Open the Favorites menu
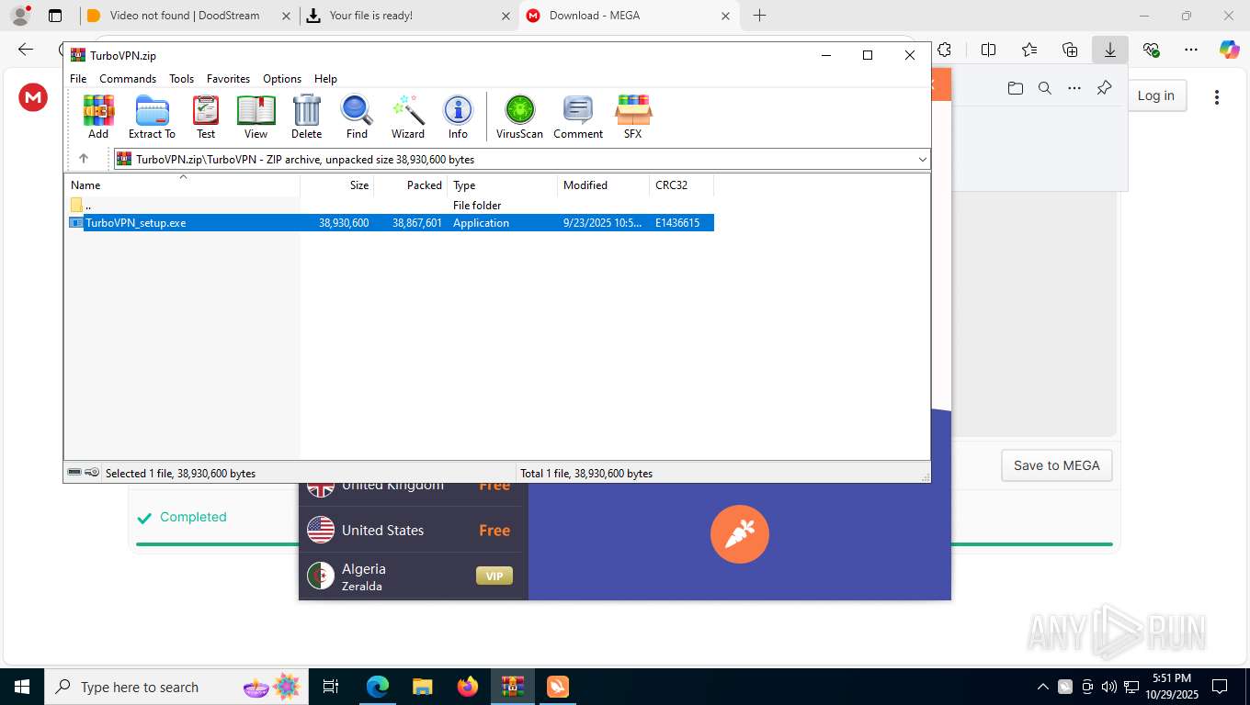1250x705 pixels. coord(228,79)
